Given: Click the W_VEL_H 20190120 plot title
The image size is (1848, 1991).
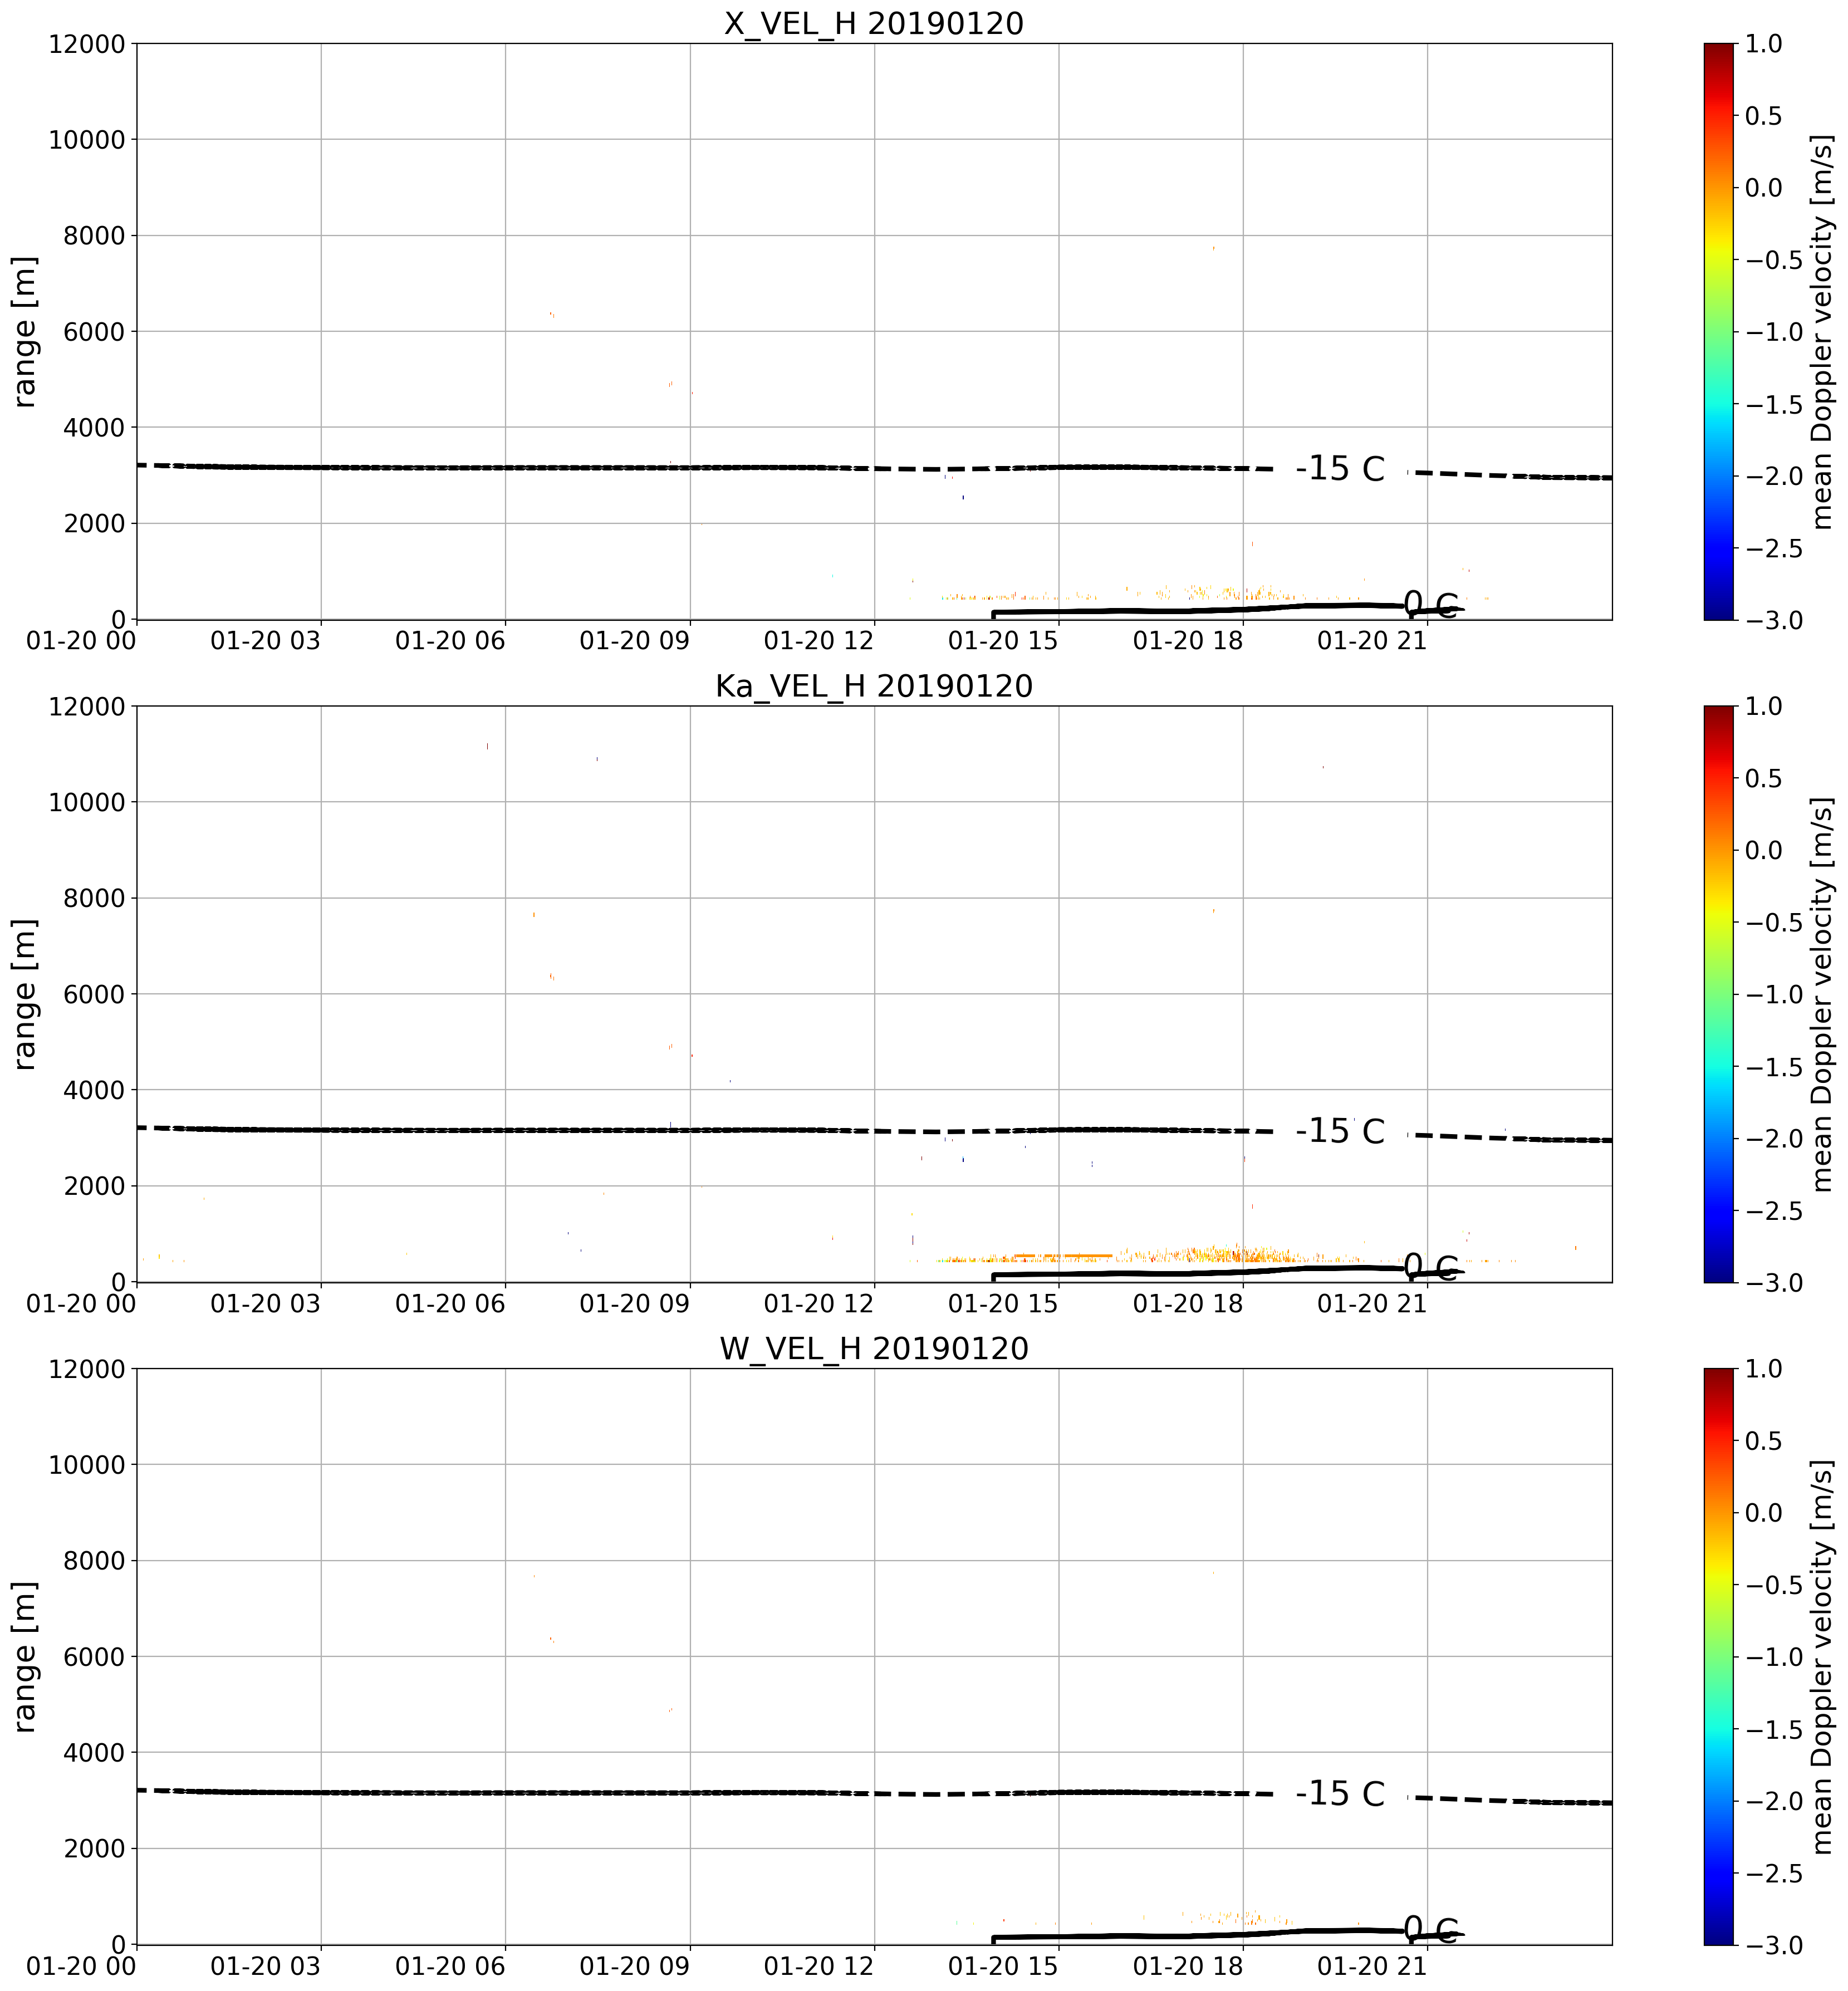Looking at the screenshot, I should [x=874, y=1349].
